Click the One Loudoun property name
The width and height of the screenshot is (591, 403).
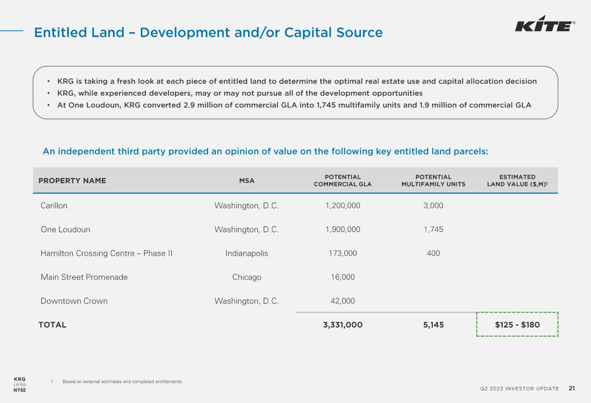(x=65, y=229)
